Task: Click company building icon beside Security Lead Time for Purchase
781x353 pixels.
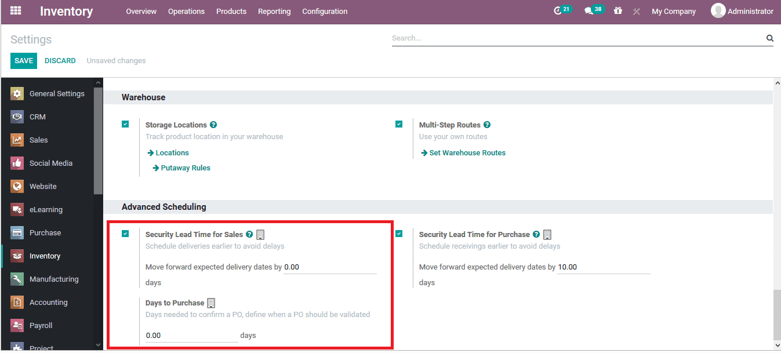Action: (547, 234)
